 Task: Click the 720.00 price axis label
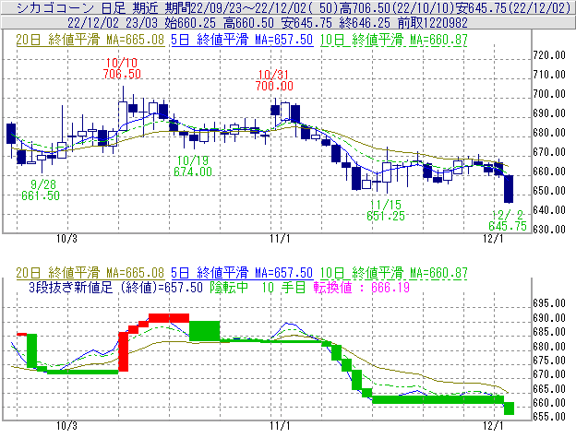tap(549, 55)
